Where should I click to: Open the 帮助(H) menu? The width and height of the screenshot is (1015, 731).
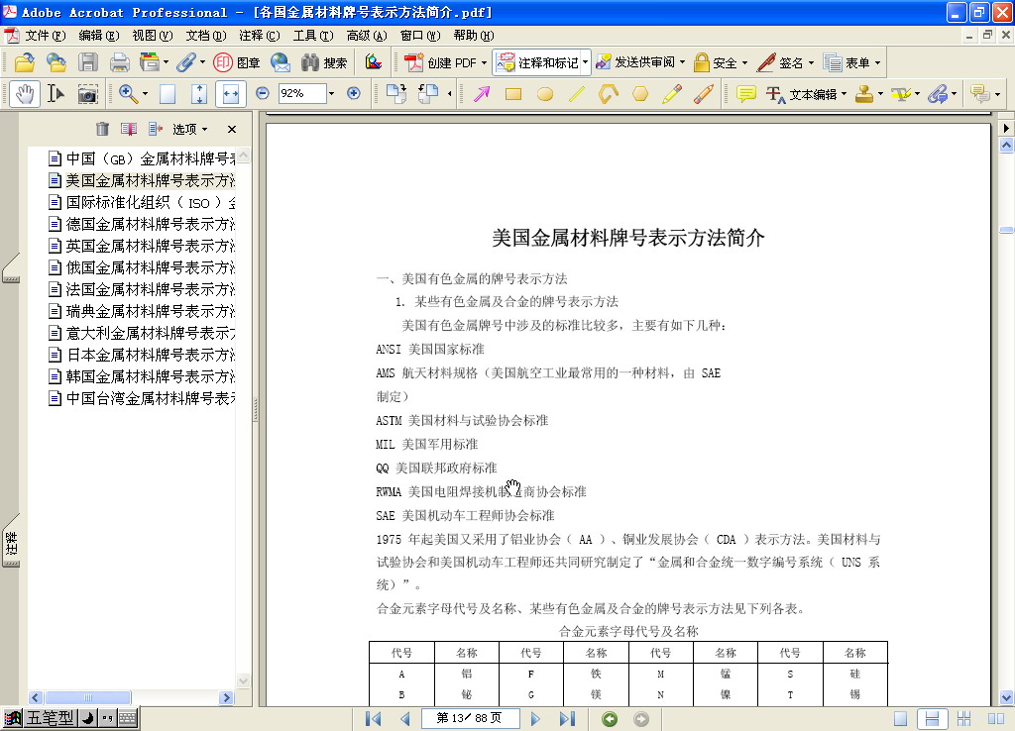click(474, 36)
